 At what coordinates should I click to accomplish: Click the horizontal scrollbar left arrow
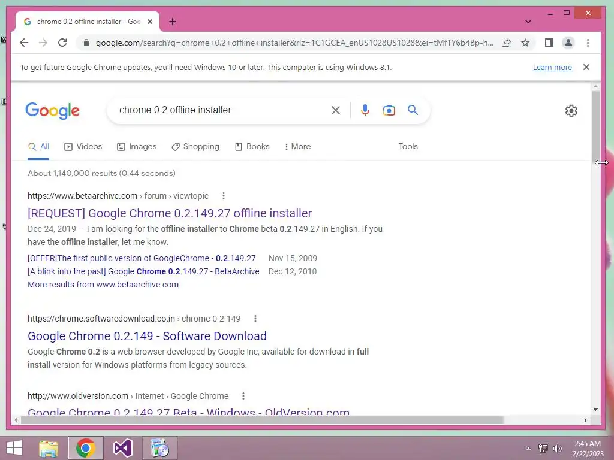(x=16, y=420)
